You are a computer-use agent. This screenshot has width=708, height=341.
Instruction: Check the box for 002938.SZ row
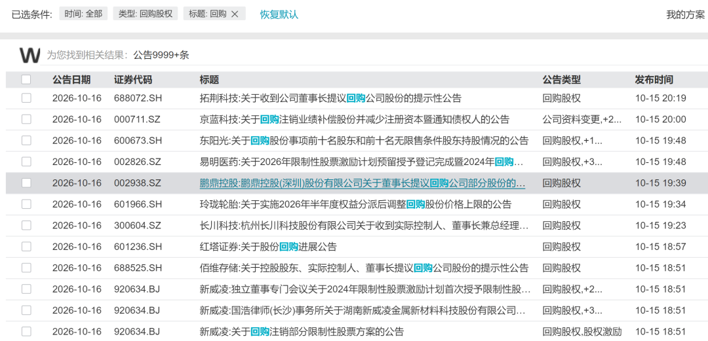click(26, 183)
